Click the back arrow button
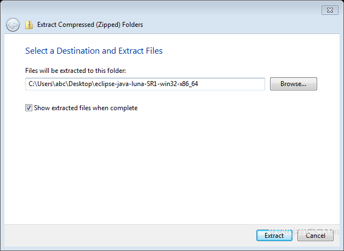The height and width of the screenshot is (251, 344). (x=13, y=25)
